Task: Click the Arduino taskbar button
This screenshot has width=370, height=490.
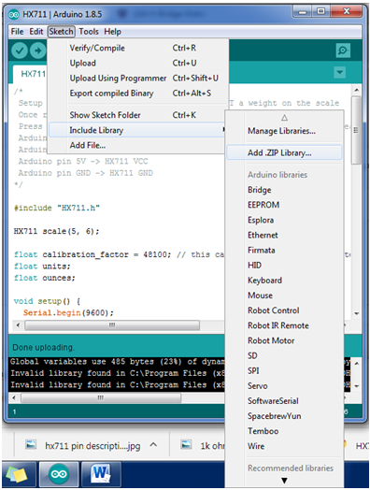Action: click(x=59, y=474)
